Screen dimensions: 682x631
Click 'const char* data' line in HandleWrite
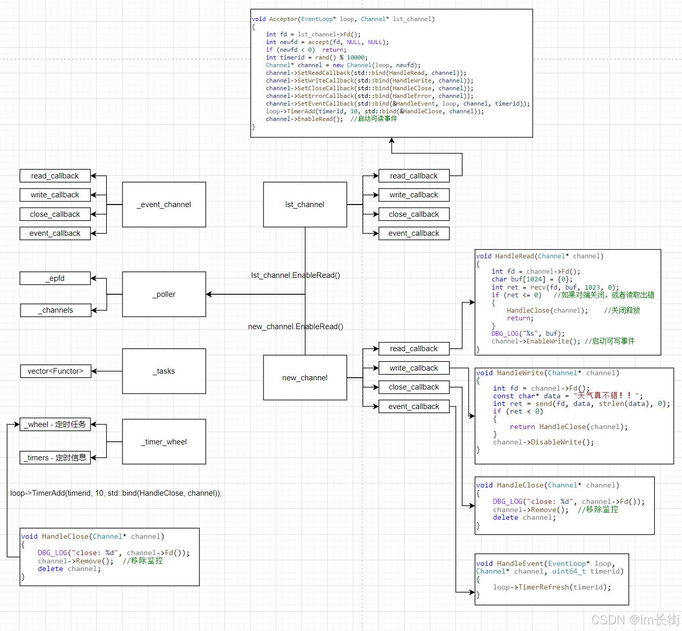568,396
